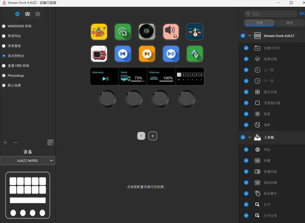Viewport: 305px width, 223px height.
Task: Click the third knob
Action: 160,99
